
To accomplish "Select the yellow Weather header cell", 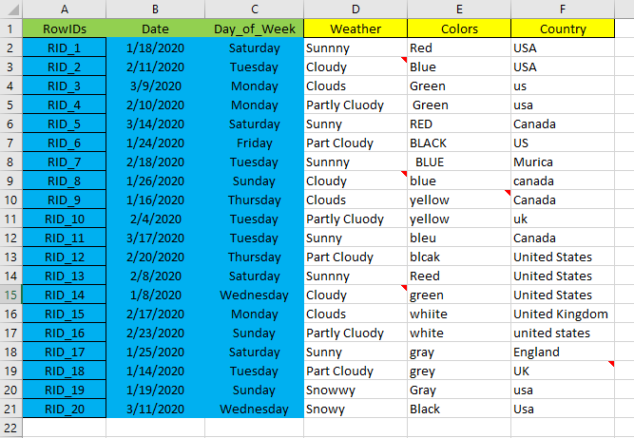I will click(x=355, y=29).
